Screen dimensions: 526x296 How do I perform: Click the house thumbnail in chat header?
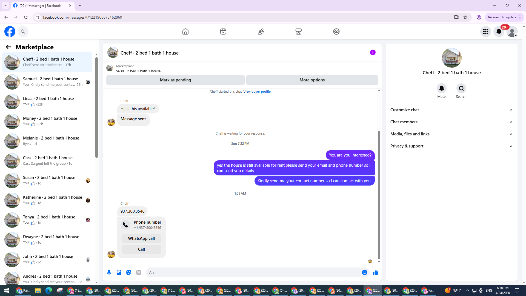113,53
